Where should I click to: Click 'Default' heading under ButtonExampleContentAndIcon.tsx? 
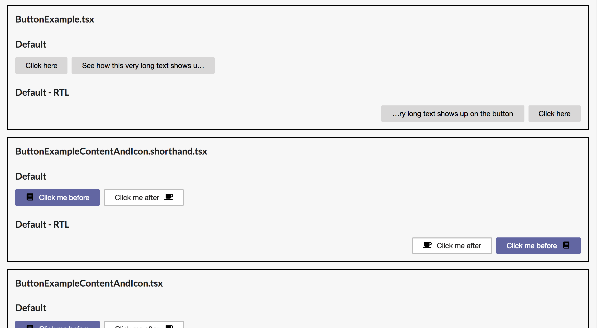point(31,308)
